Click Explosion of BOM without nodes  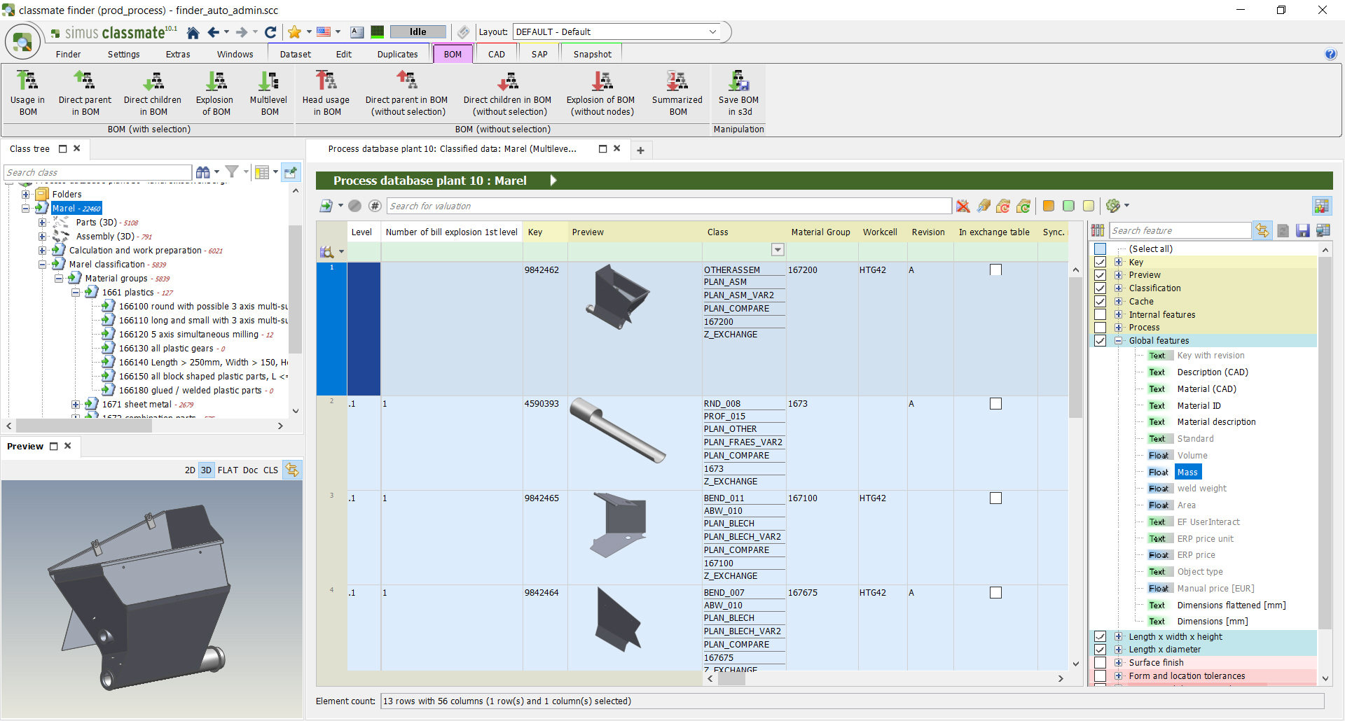[601, 93]
